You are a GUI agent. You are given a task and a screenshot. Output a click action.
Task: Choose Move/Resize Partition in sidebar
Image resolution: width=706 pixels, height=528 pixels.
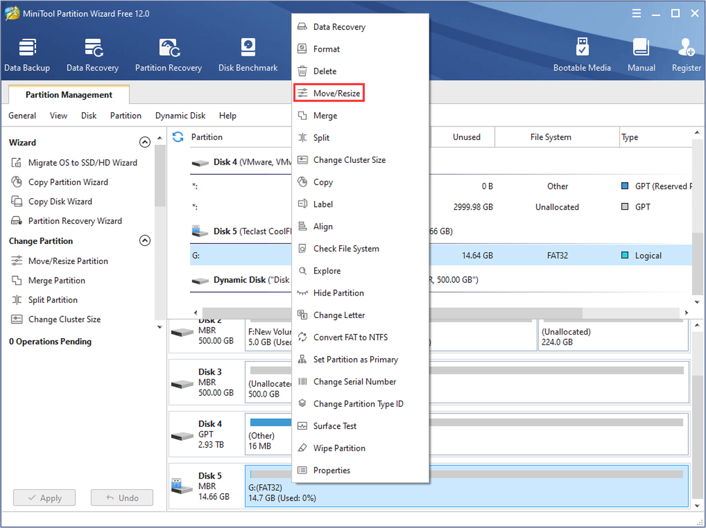click(60, 261)
